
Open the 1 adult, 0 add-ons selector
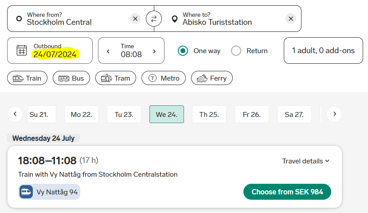[x=323, y=50]
